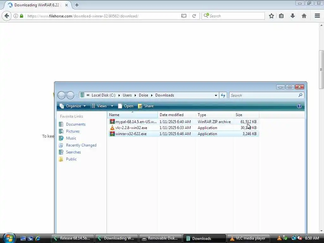Expand arrow after Doise breadcrumb

pos(152,95)
